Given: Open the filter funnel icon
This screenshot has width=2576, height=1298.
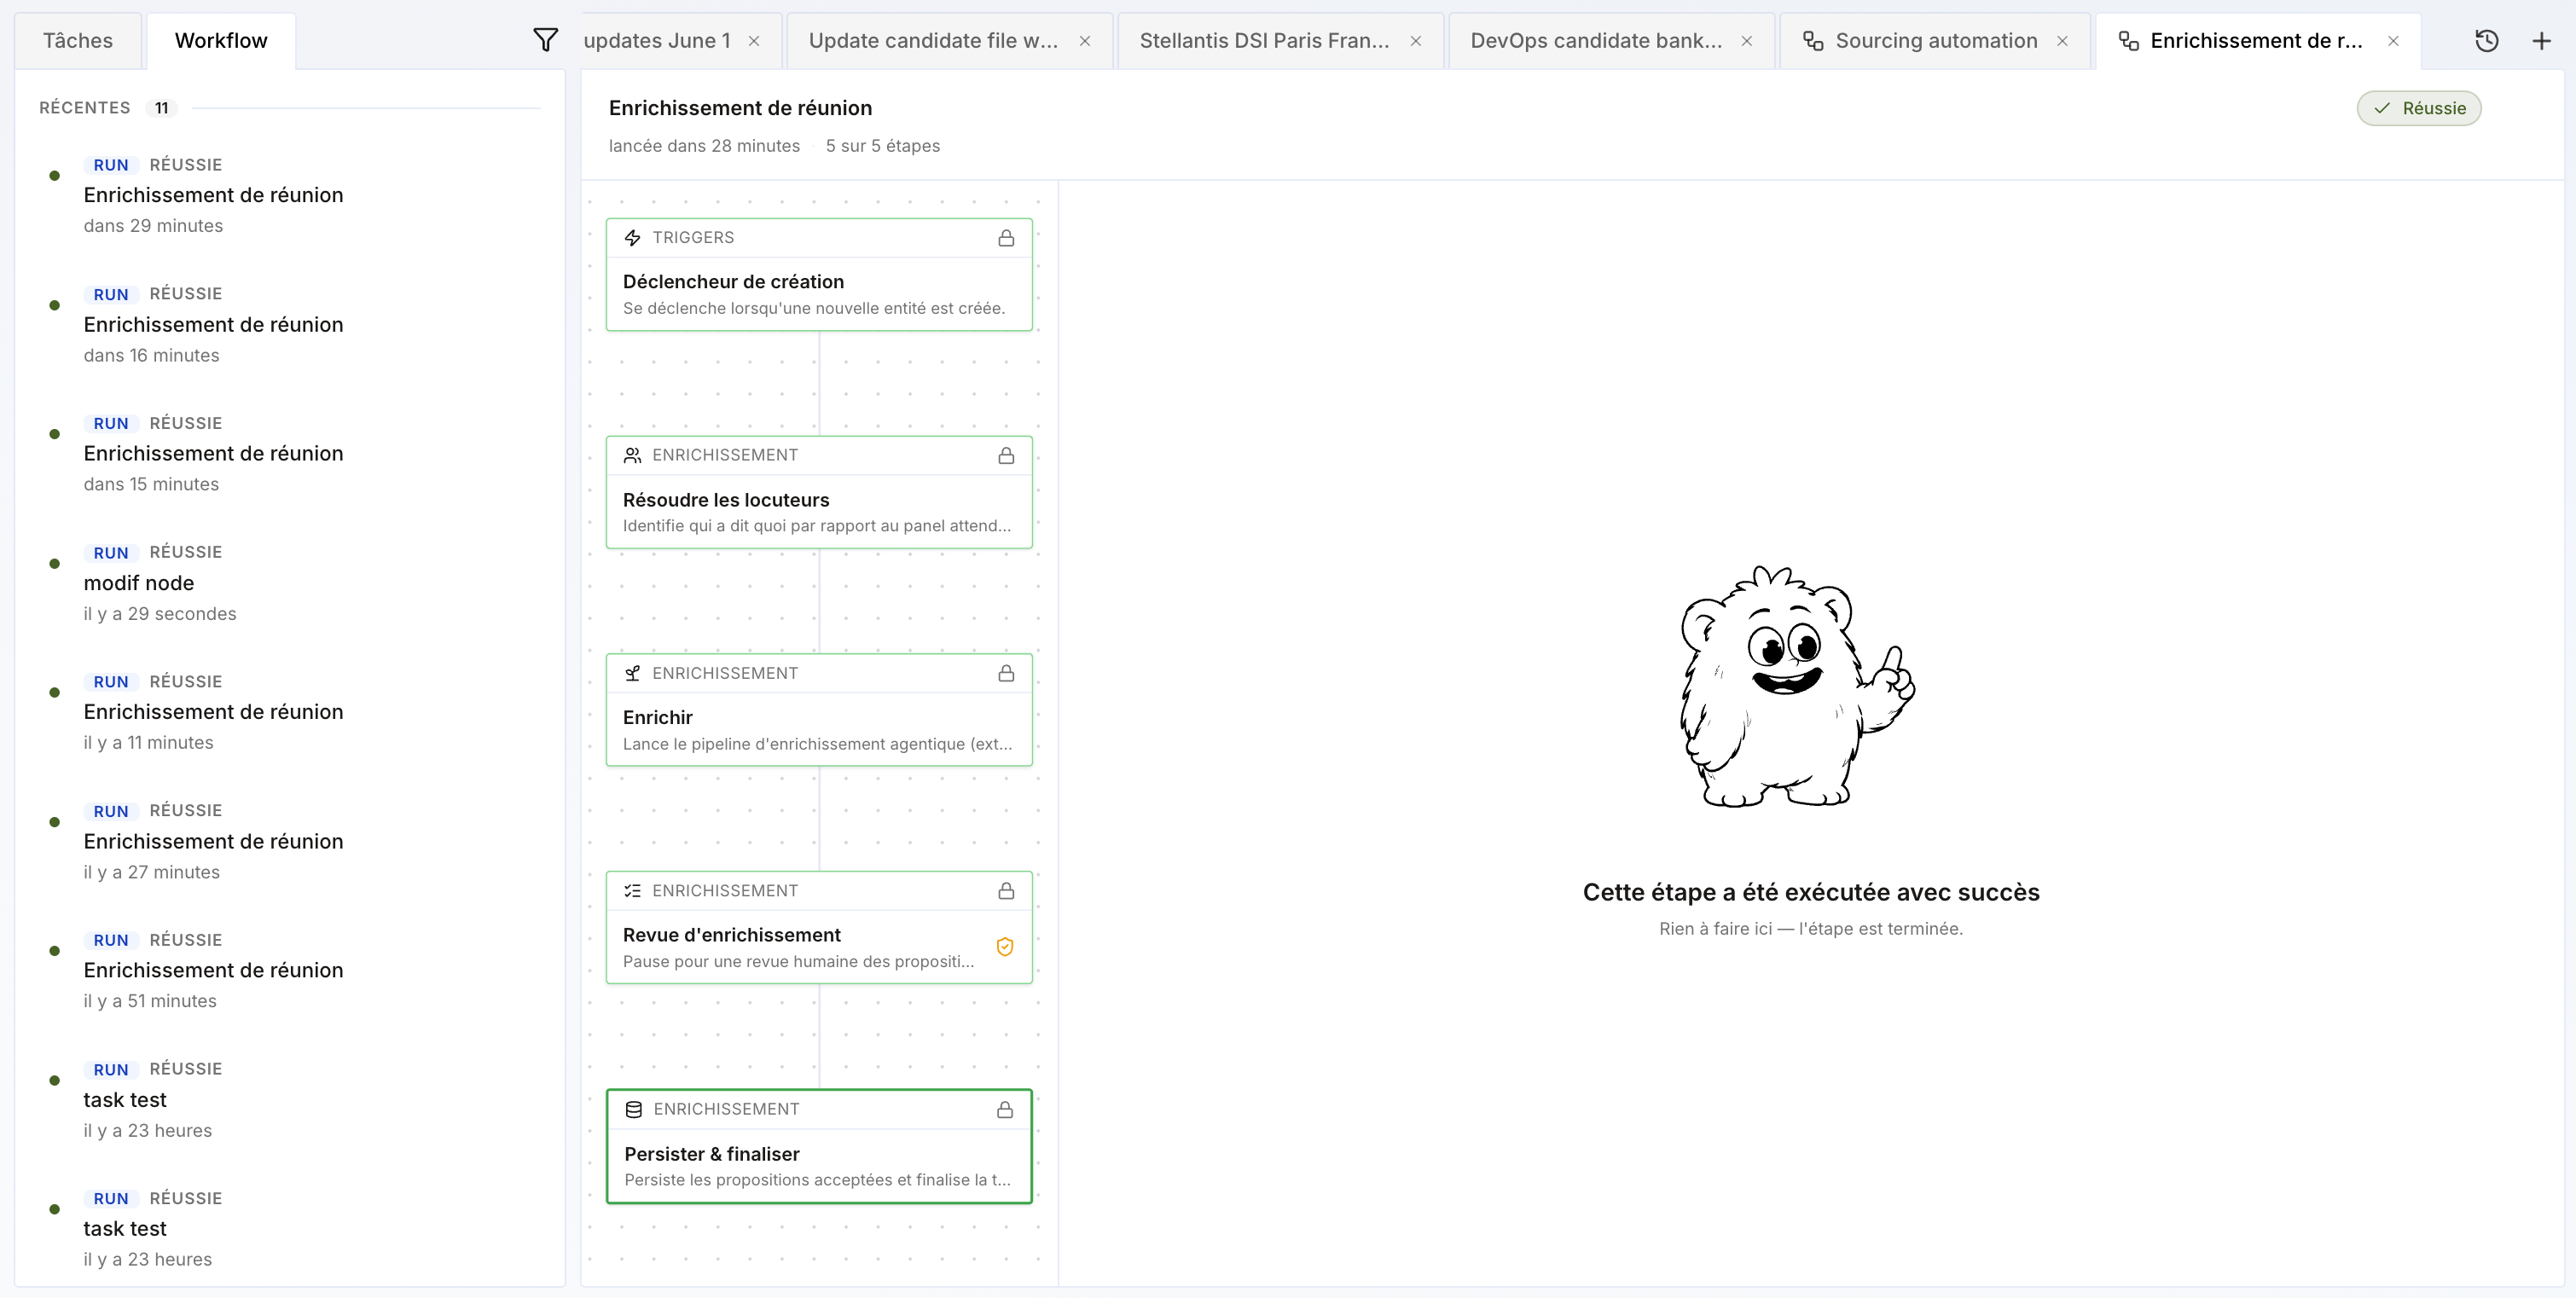Looking at the screenshot, I should (545, 40).
